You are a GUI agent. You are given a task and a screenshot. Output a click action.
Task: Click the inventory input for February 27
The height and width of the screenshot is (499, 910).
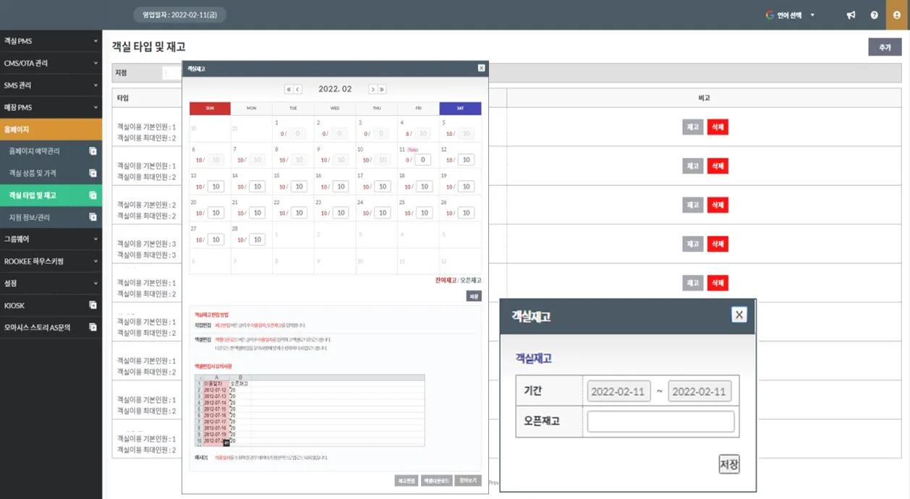click(x=216, y=239)
